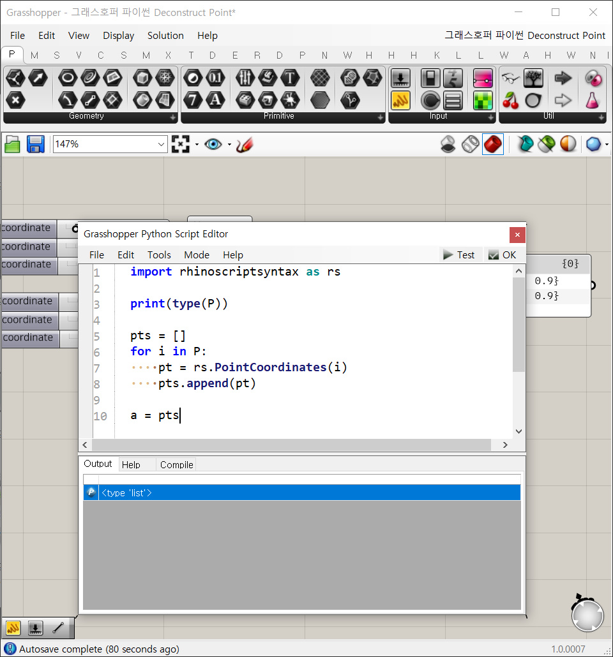Open the preview eye dropdown arrow
This screenshot has height=657, width=613.
229,145
